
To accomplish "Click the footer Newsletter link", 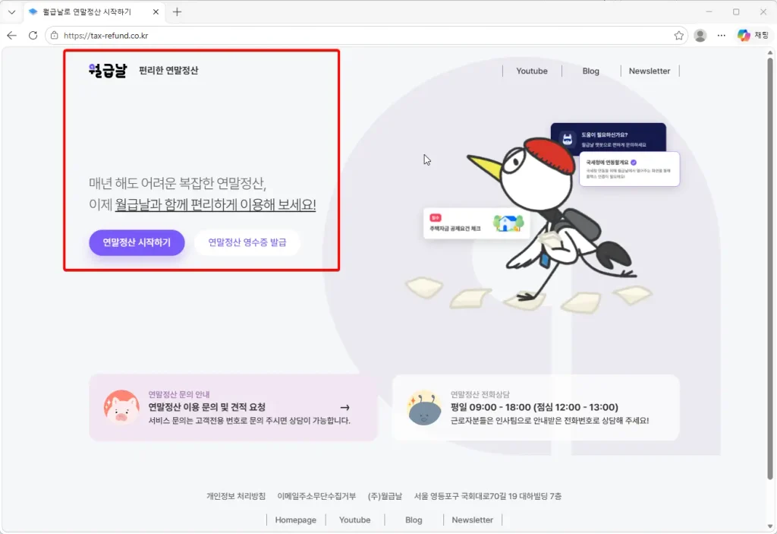I will [x=472, y=520].
